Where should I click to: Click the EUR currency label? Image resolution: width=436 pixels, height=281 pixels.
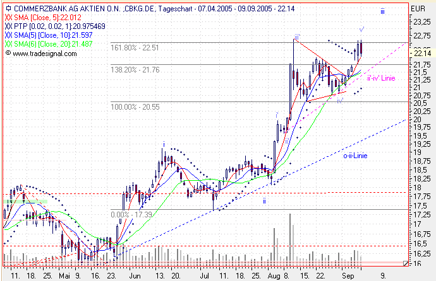[x=418, y=9]
